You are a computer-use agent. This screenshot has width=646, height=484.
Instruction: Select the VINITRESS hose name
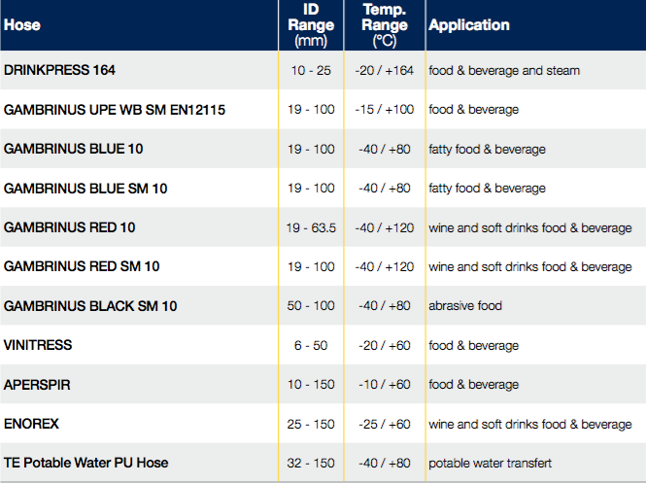[38, 345]
